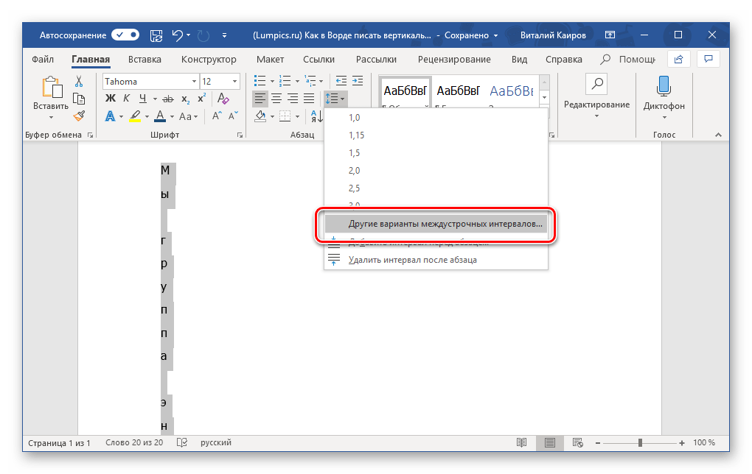752x474 pixels.
Task: Click the Dictaphone microphone icon
Action: tap(664, 86)
